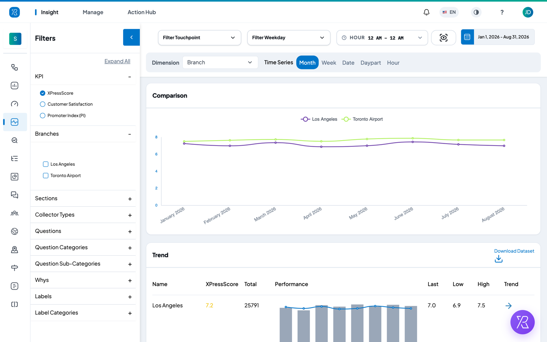The height and width of the screenshot is (342, 547).
Task: Toggle the Los Angeles legend series marker
Action: (x=305, y=119)
